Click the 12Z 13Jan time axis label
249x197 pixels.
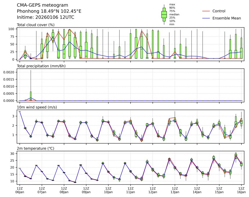click(x=175, y=190)
